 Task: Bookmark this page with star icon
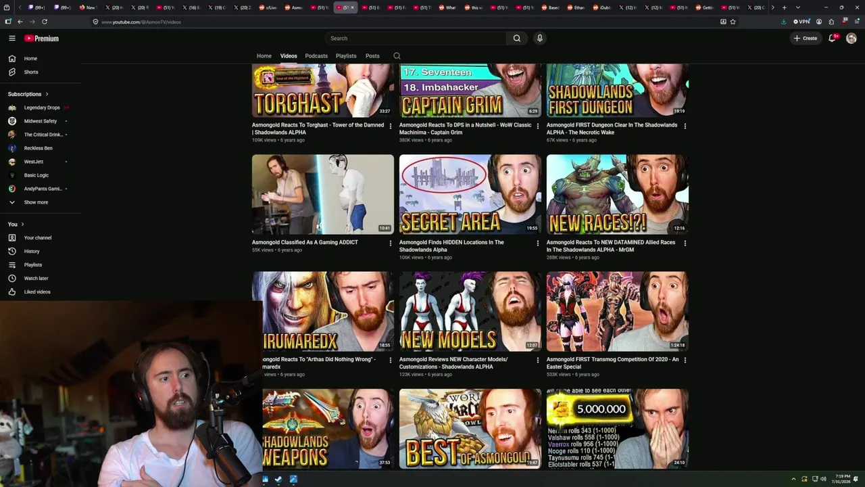pyautogui.click(x=733, y=22)
